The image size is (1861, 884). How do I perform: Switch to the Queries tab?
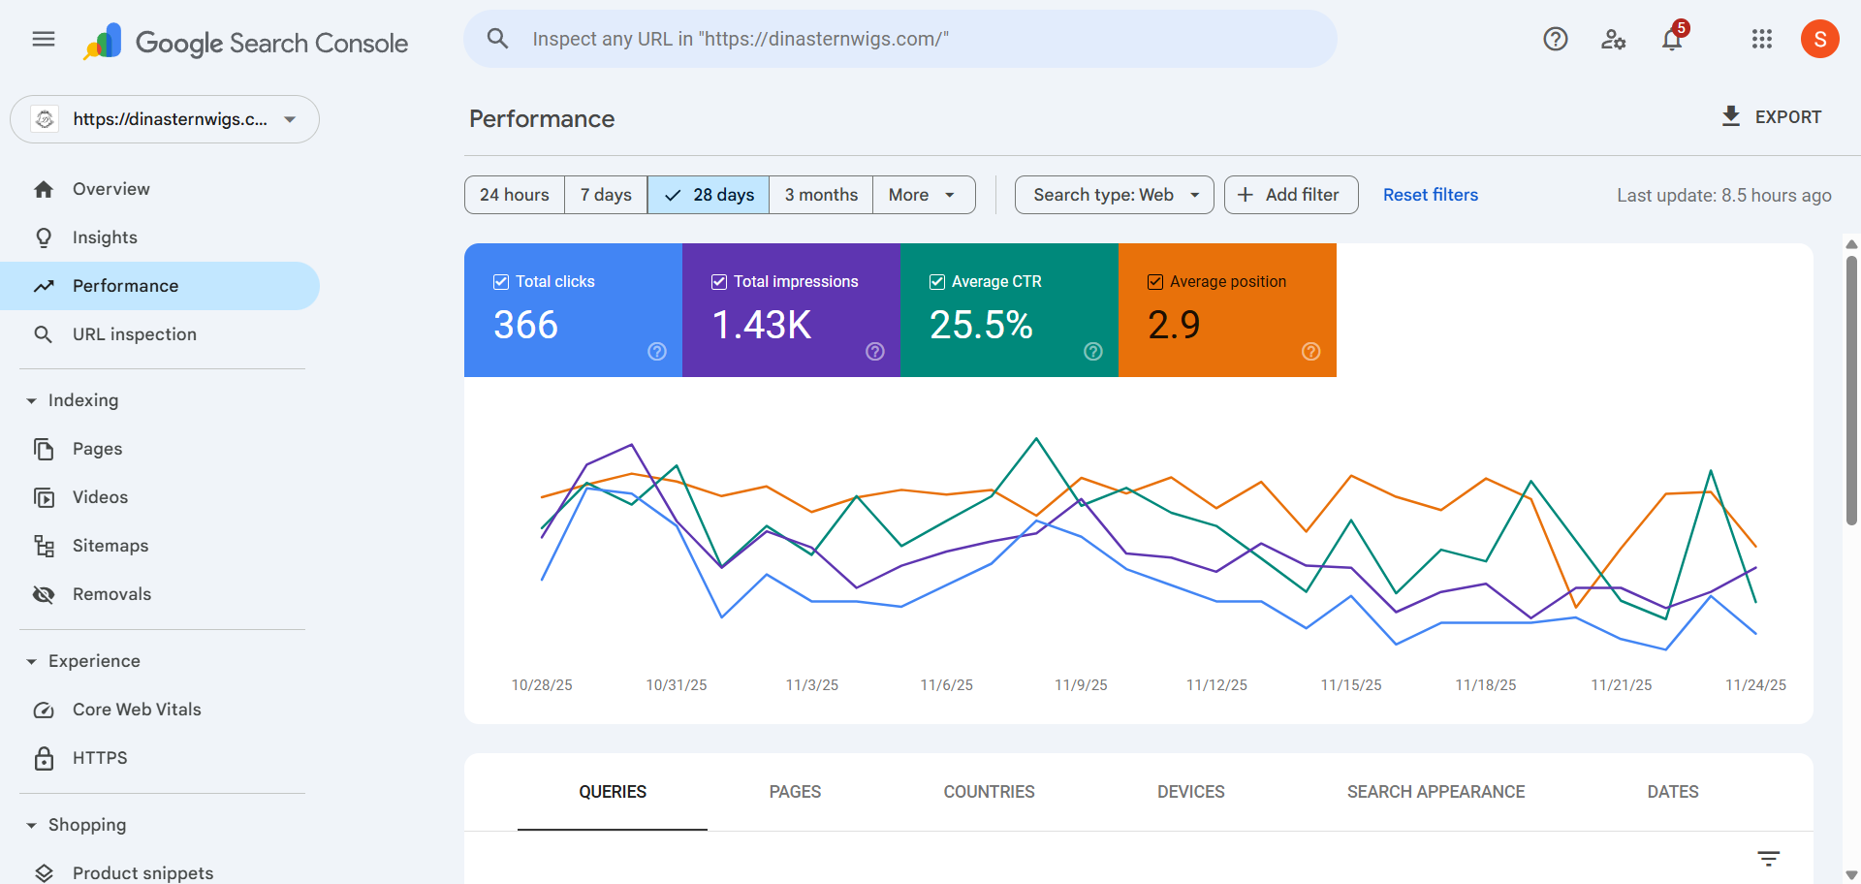(613, 792)
